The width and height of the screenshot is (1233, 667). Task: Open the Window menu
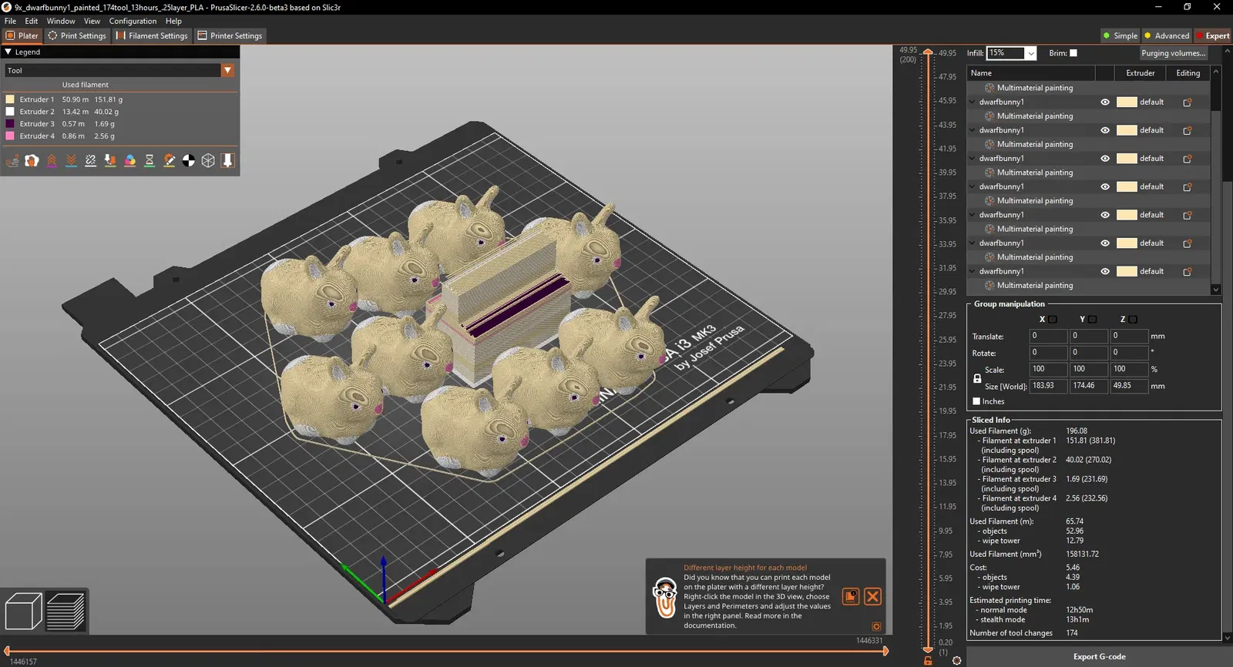click(61, 21)
